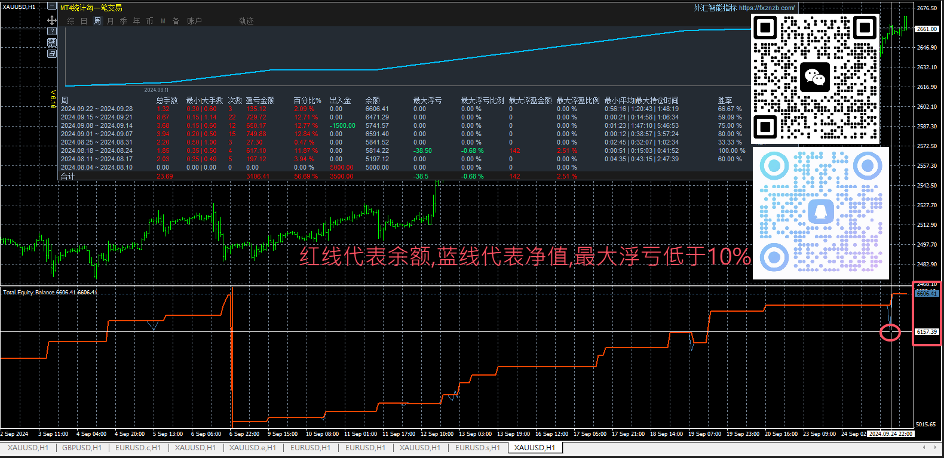Click the 6157.39 horizontal line price label
The image size is (944, 458).
(x=927, y=332)
